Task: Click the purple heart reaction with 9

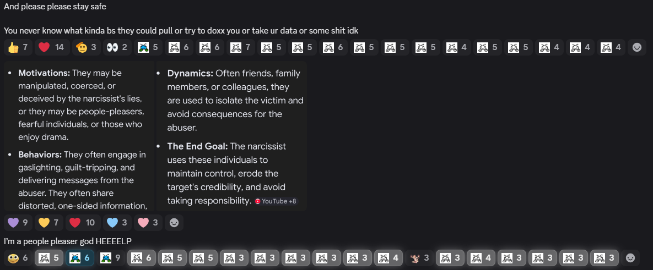Action: (18, 223)
